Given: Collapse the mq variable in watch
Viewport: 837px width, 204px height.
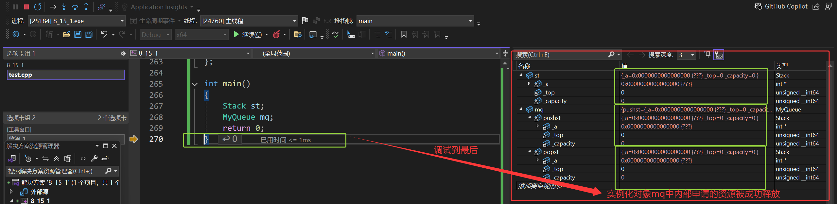Looking at the screenshot, I should click(521, 109).
